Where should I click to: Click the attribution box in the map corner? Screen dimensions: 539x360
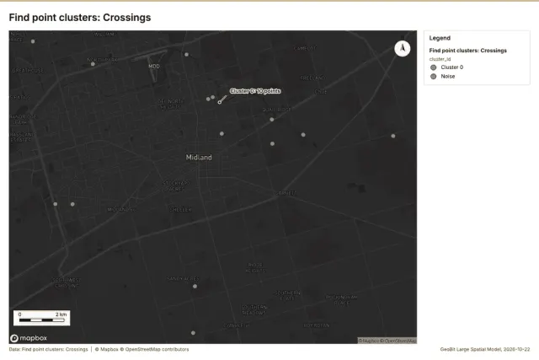(387, 341)
